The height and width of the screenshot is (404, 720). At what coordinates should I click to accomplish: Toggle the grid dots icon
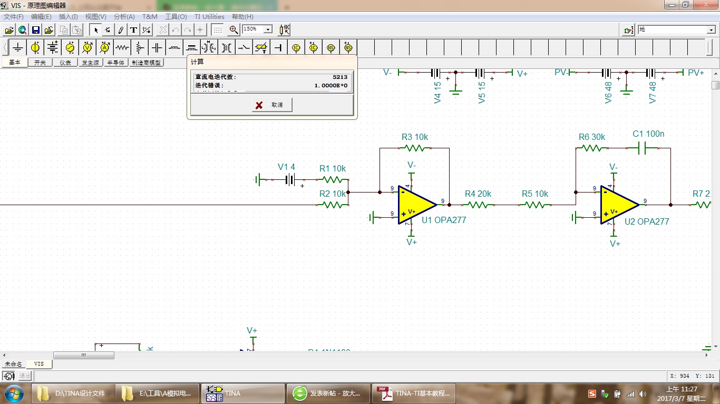[217, 30]
